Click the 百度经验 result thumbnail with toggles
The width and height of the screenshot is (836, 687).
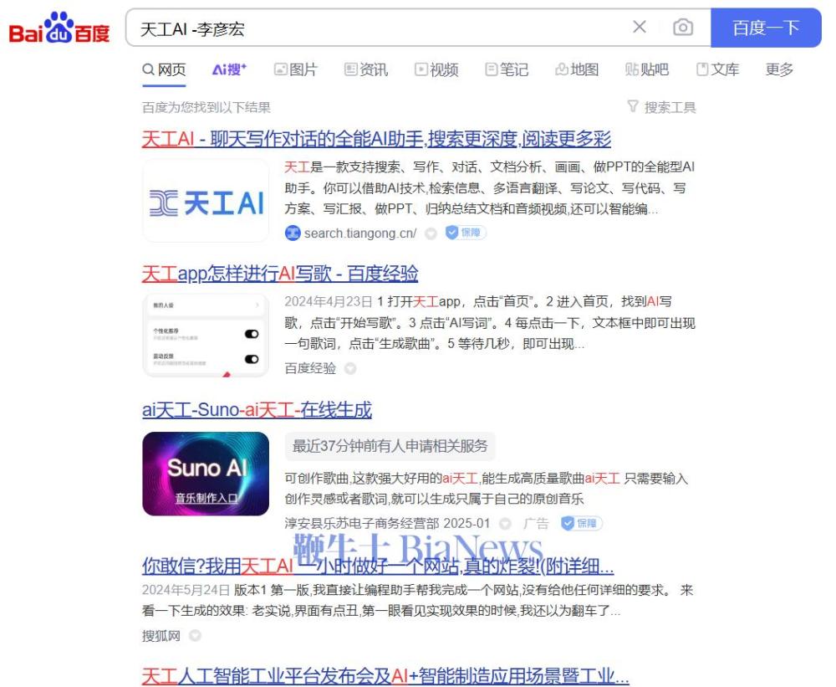[206, 336]
